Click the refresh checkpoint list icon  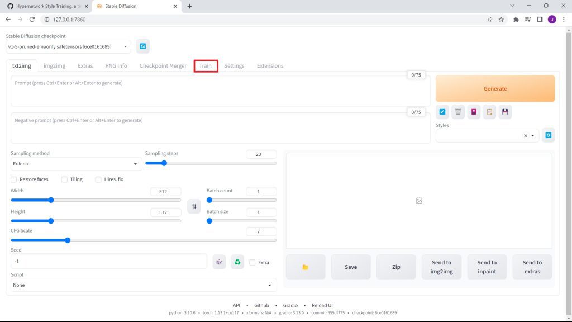pyautogui.click(x=143, y=46)
